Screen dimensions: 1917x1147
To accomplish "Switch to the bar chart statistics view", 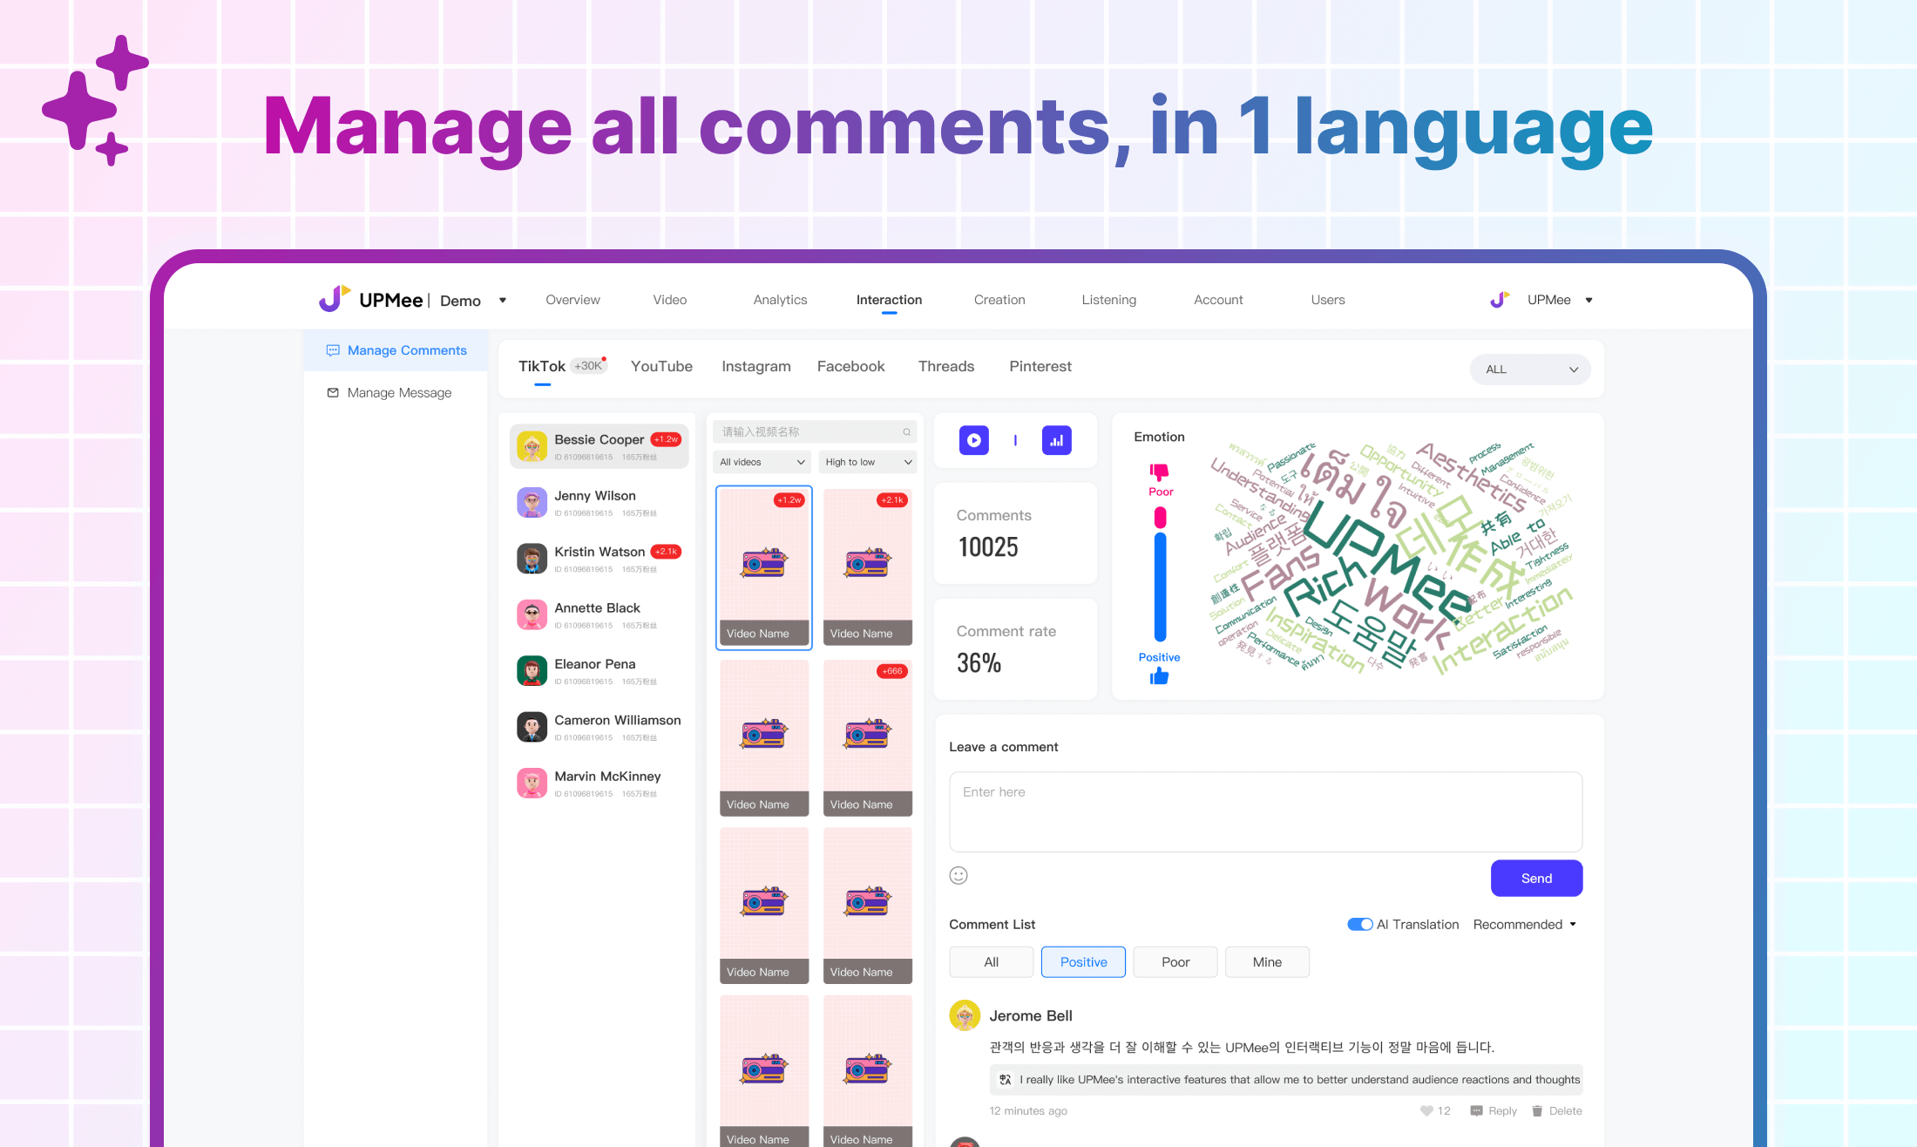I will pos(1056,440).
